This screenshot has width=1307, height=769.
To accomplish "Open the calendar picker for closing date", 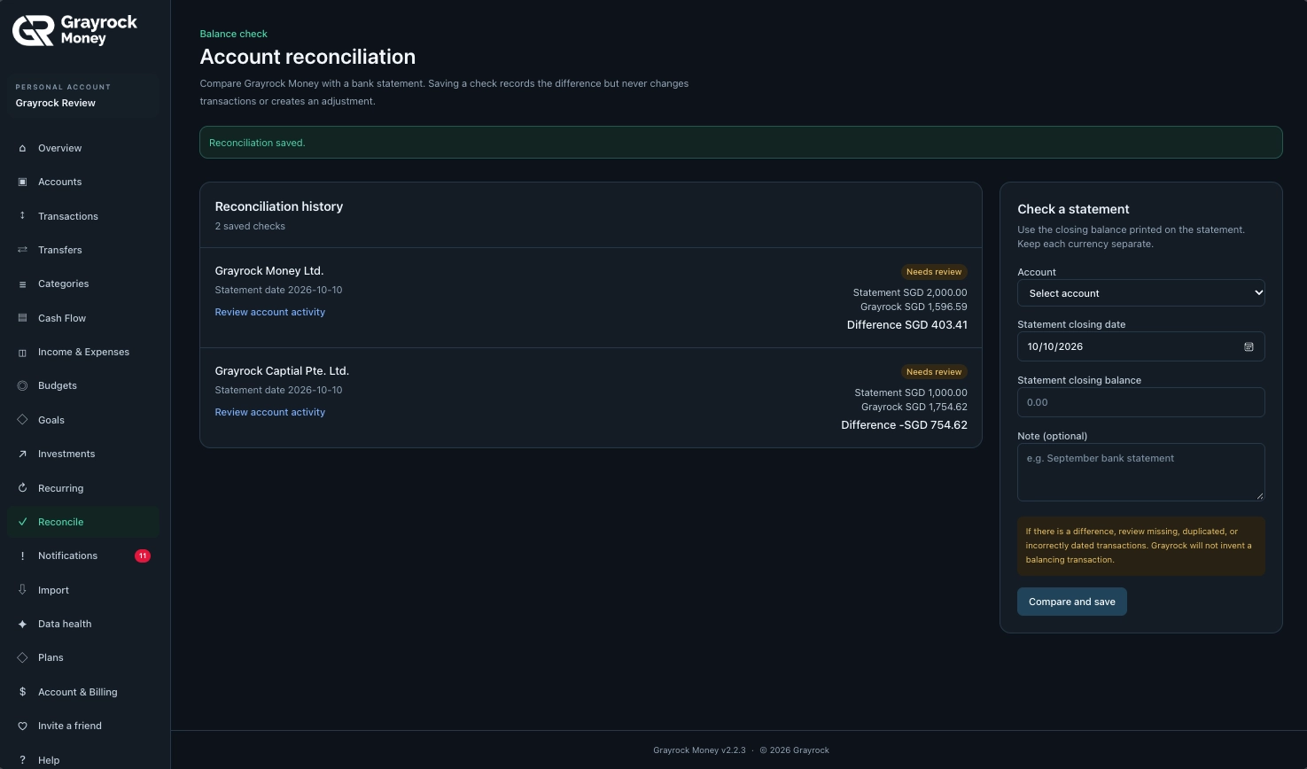I will 1249,347.
